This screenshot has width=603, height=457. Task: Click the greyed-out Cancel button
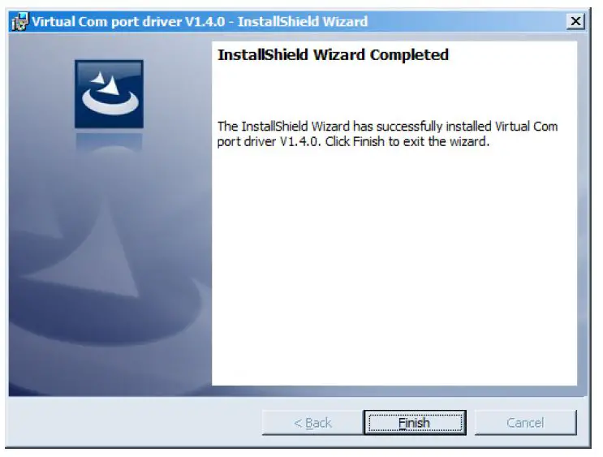click(x=525, y=422)
